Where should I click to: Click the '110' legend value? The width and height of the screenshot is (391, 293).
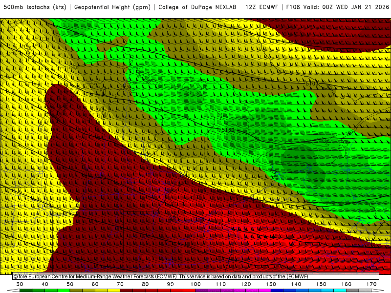pyautogui.click(x=221, y=284)
